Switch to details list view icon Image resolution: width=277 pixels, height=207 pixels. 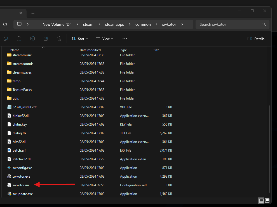pos(261,201)
